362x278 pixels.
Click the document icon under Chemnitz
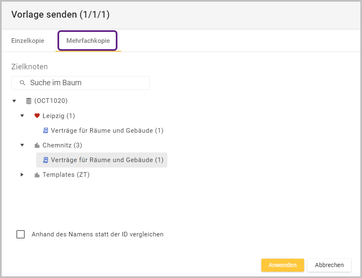click(x=45, y=160)
